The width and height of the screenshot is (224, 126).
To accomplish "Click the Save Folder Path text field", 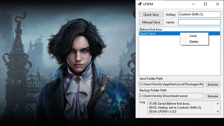I will [x=171, y=84].
